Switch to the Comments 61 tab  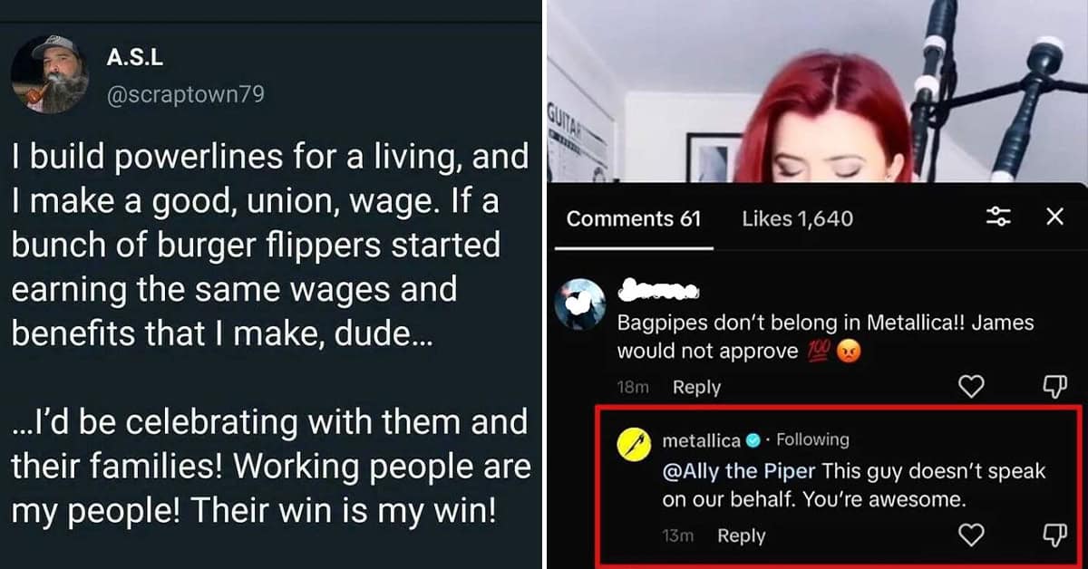pyautogui.click(x=634, y=218)
